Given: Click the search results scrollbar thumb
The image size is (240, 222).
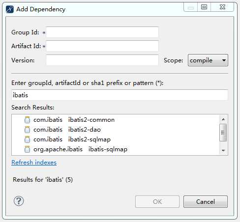Looking at the screenshot, I should tap(223, 133).
